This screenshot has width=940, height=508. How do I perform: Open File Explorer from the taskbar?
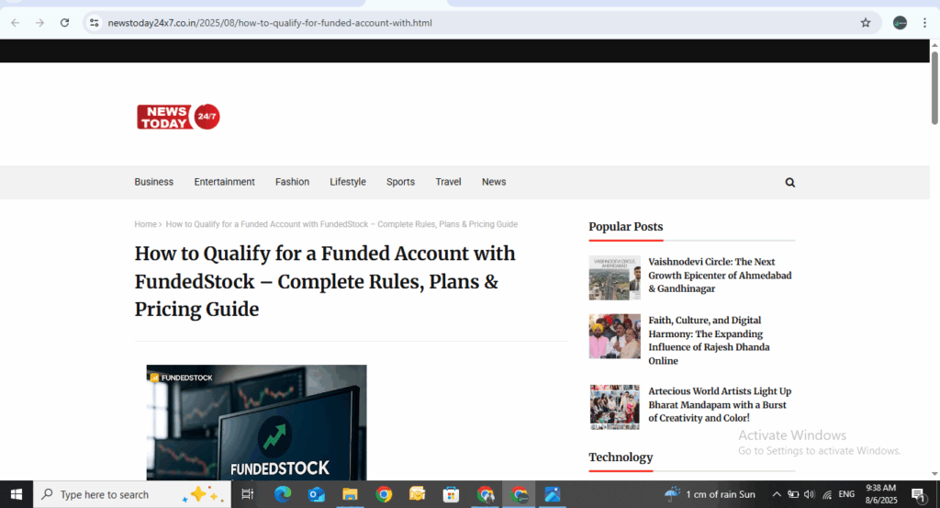tap(350, 494)
